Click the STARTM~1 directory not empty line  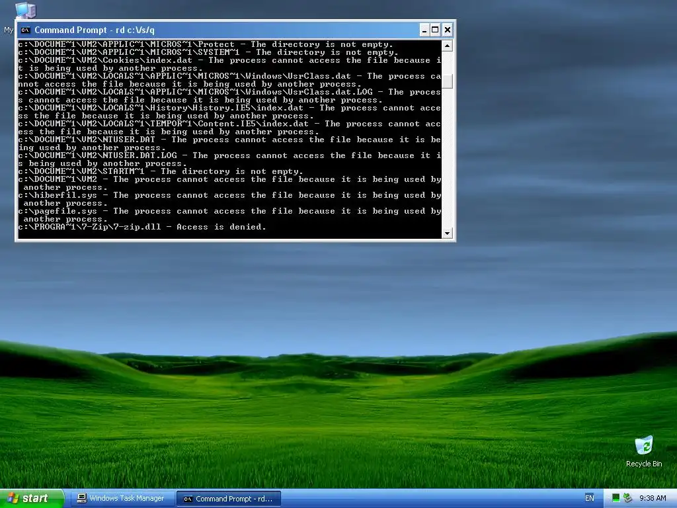161,171
